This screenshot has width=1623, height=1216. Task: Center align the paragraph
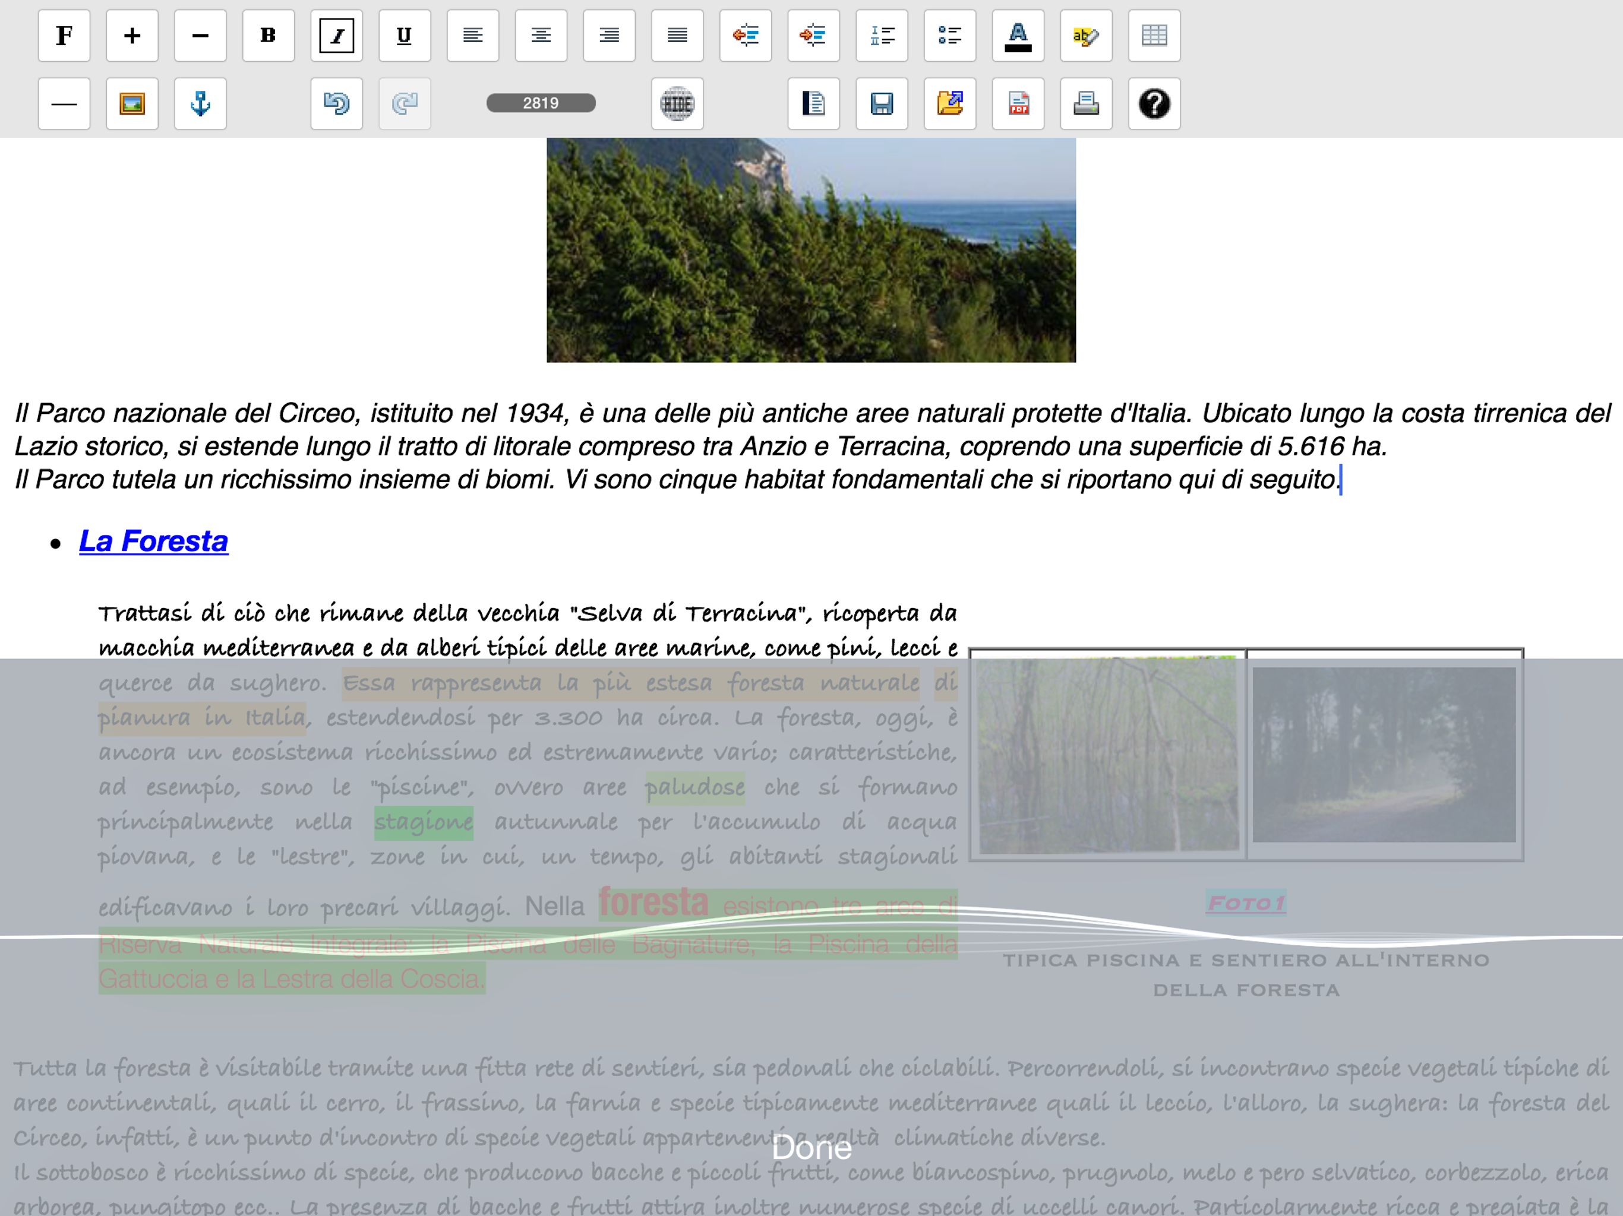point(541,35)
